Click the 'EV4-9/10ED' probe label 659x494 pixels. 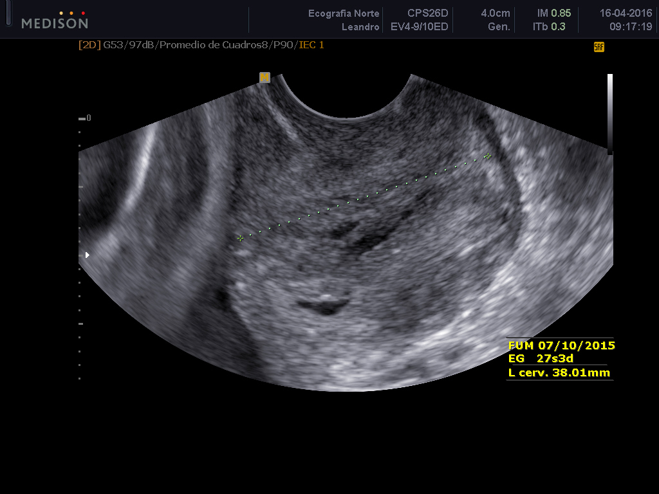point(420,27)
